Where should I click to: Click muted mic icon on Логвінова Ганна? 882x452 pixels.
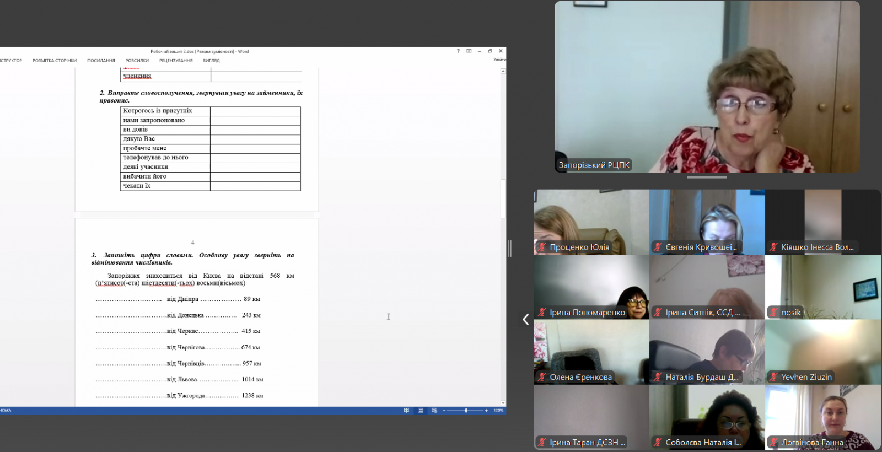click(x=774, y=442)
